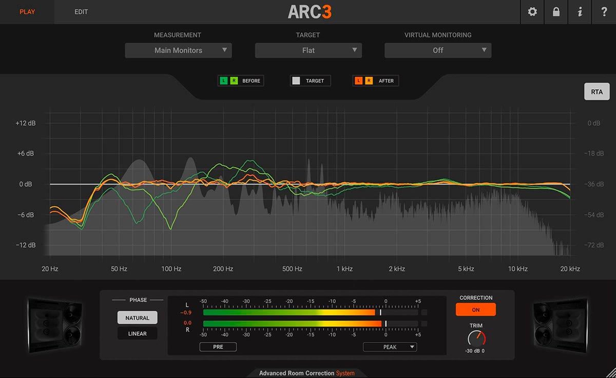Switch to the PLAY tab

click(27, 12)
